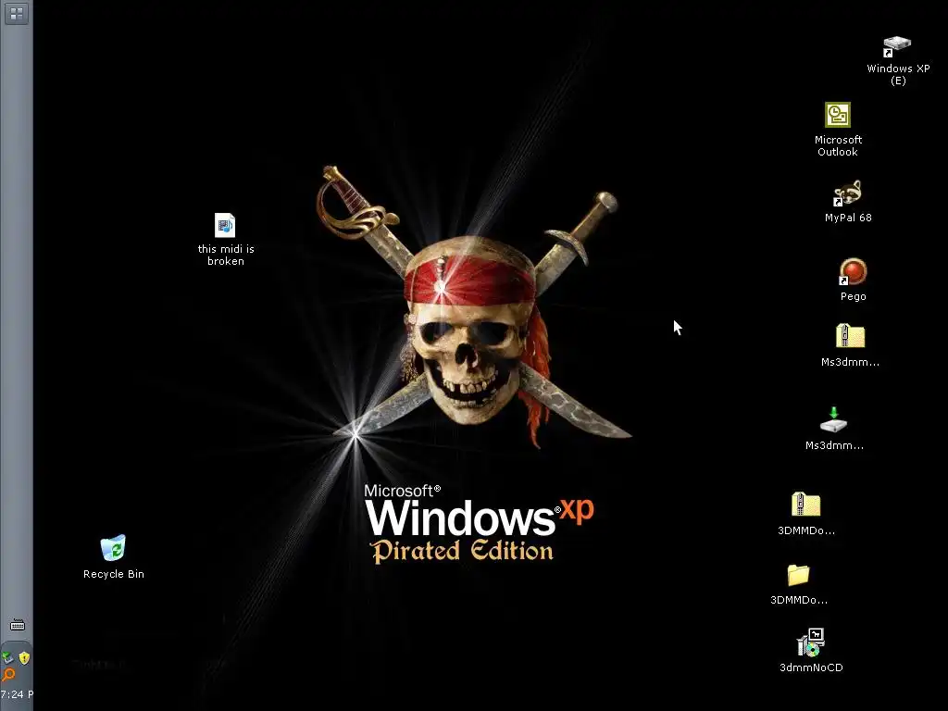Select the plain 3DMMDo folder icon
Screen dimensions: 948x711
tap(799, 584)
